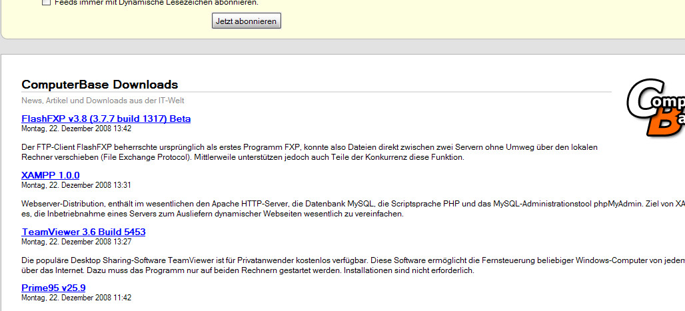Click the TeamViewer Desktop Sharing description paragraph
685x311 pixels.
(353, 265)
